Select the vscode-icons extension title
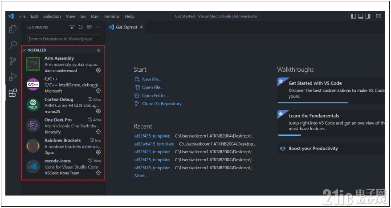This screenshot has height=208, width=391. 57,161
